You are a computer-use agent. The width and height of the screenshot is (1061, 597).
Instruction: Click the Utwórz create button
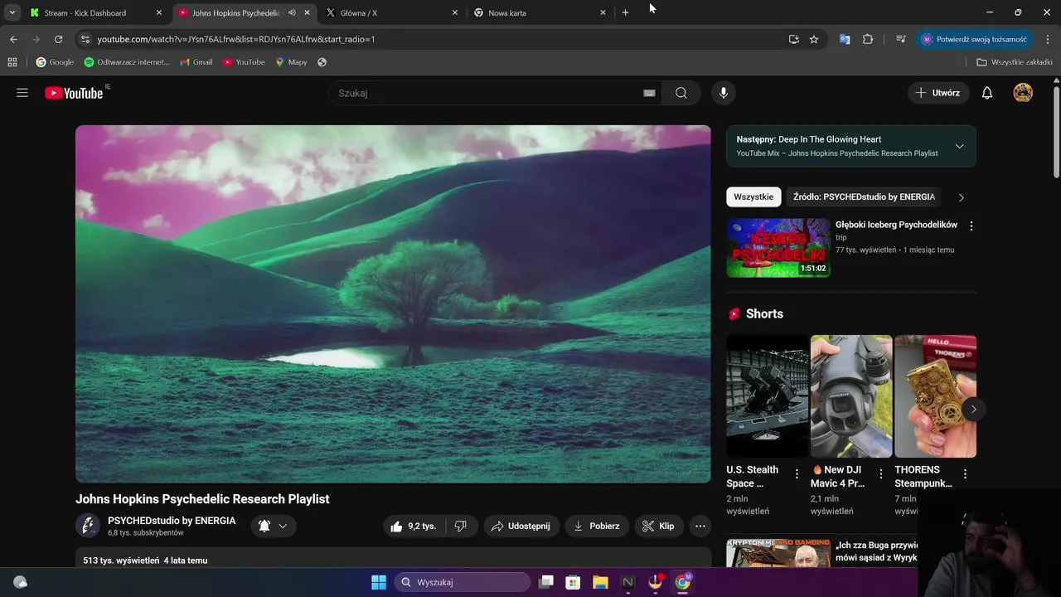(x=937, y=93)
